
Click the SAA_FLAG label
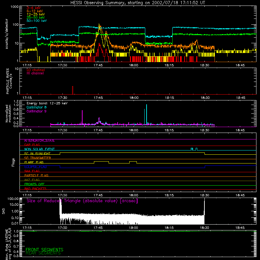[x=32, y=171]
